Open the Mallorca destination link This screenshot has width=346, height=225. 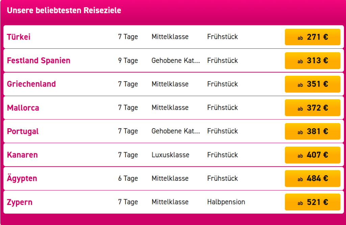(23, 108)
